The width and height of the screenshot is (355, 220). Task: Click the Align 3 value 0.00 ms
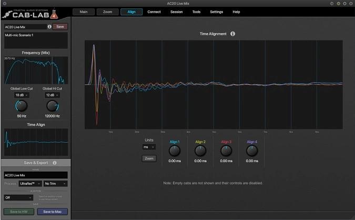226,161
